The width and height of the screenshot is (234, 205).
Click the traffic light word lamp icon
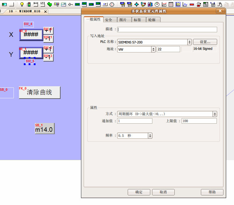[x=29, y=4]
